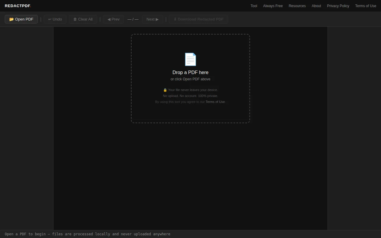Click Clear All button
The image size is (381, 238).
coord(83,19)
